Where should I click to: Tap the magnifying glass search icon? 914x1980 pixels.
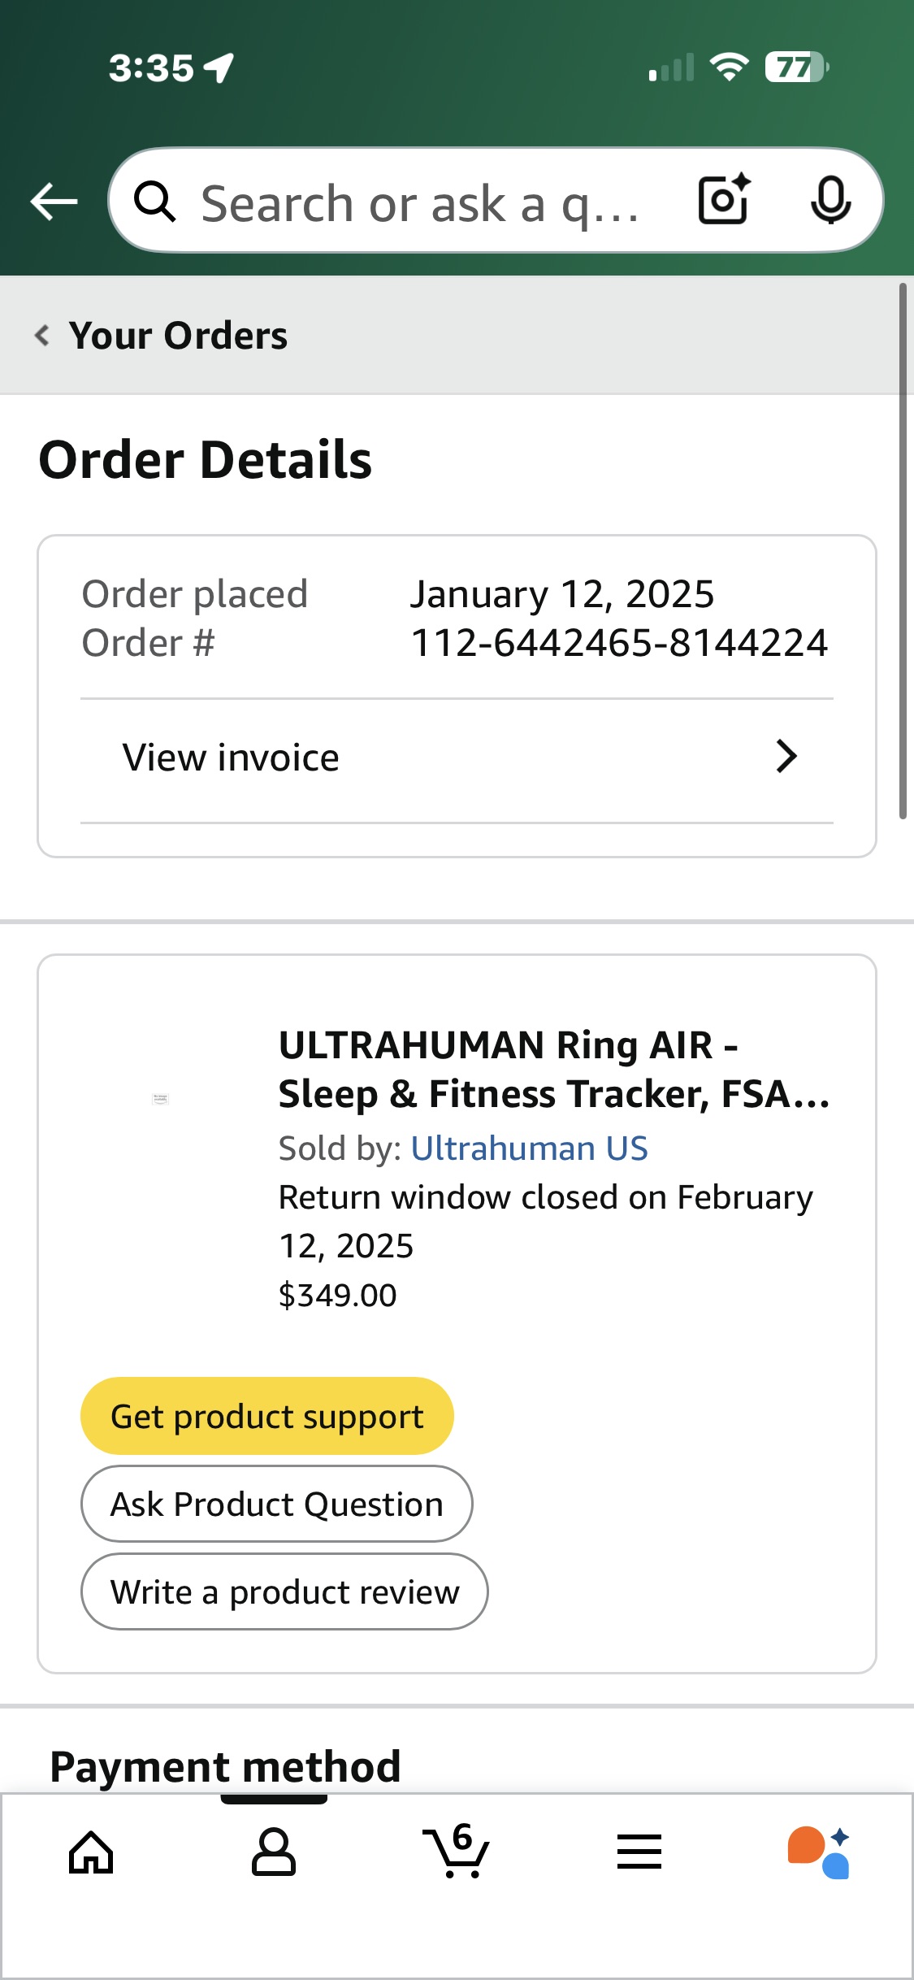(154, 202)
